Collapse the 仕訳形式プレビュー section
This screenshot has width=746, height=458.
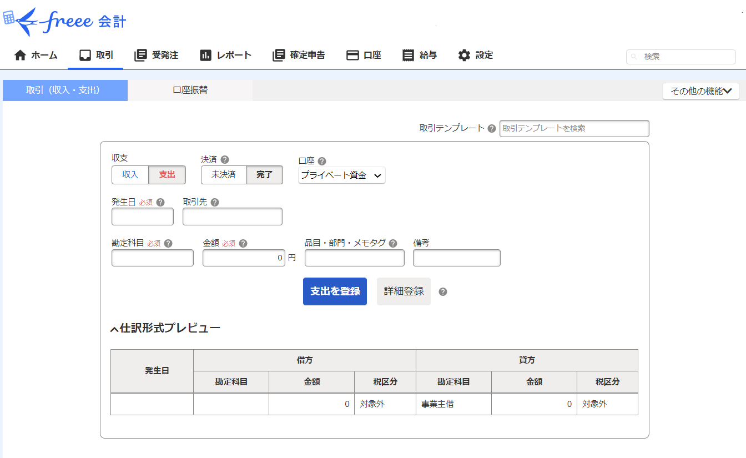[165, 328]
